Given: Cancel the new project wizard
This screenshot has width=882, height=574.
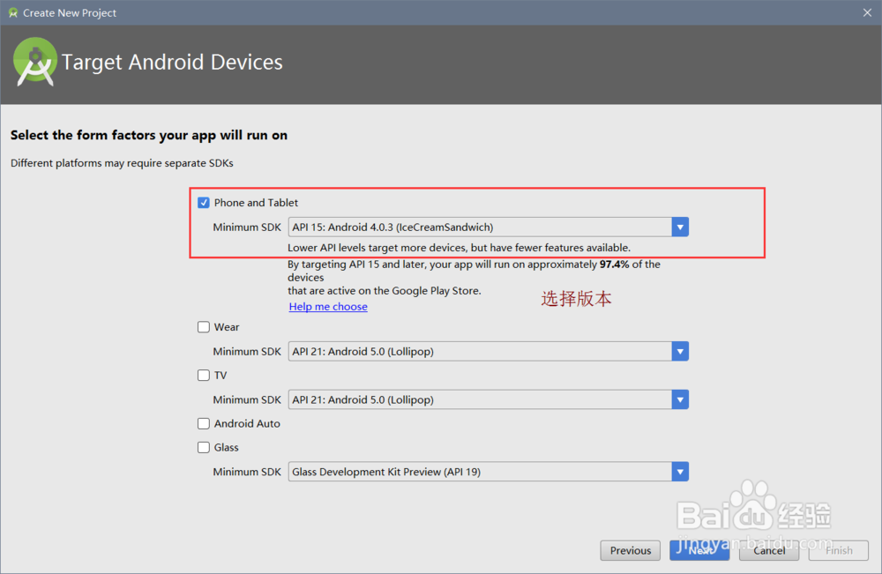Looking at the screenshot, I should coord(769,551).
